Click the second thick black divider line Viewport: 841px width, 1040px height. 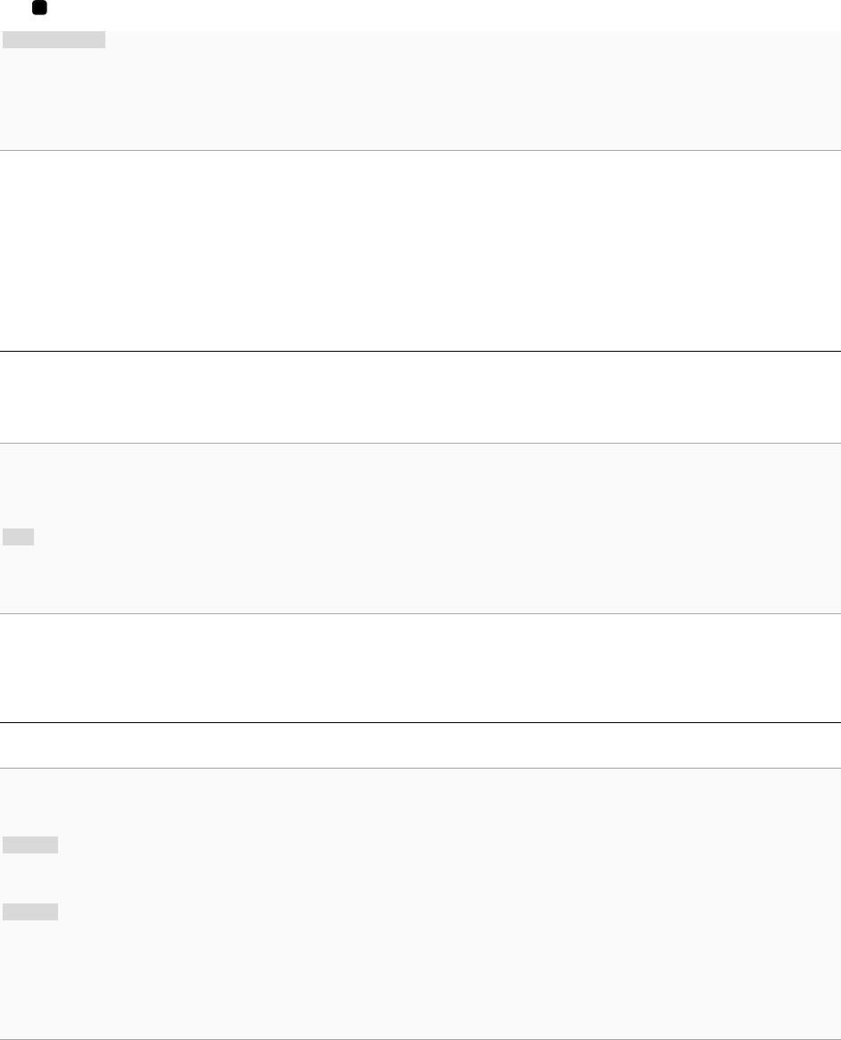click(x=420, y=722)
